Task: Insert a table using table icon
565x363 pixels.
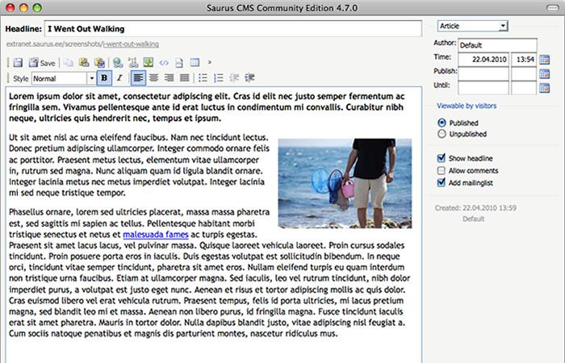Action: tap(195, 63)
